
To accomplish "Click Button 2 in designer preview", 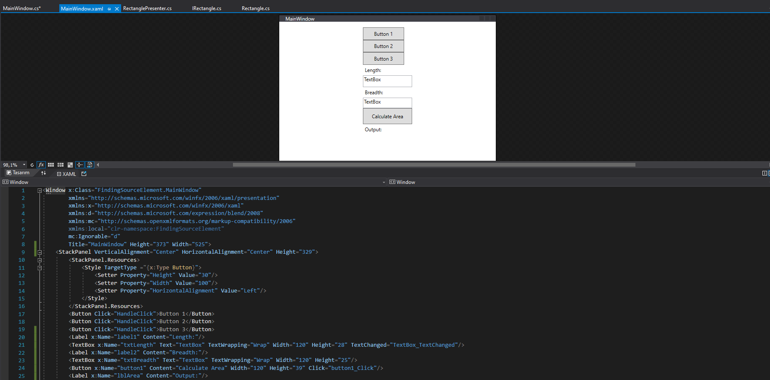I will click(384, 46).
